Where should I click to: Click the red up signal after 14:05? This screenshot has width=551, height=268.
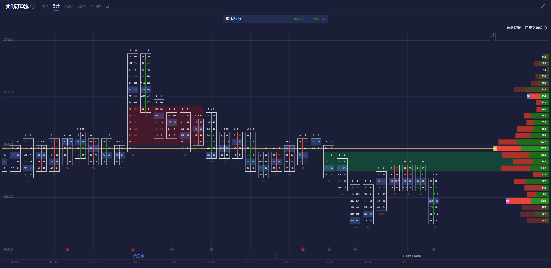(303, 249)
